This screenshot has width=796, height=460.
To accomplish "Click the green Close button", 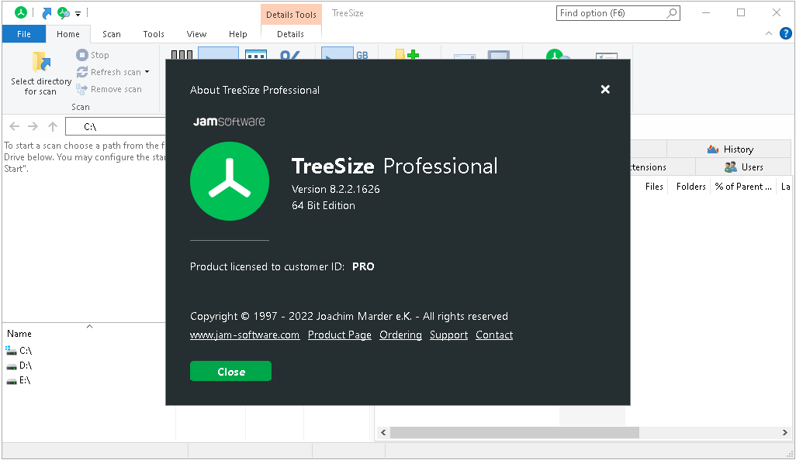I will coord(230,372).
